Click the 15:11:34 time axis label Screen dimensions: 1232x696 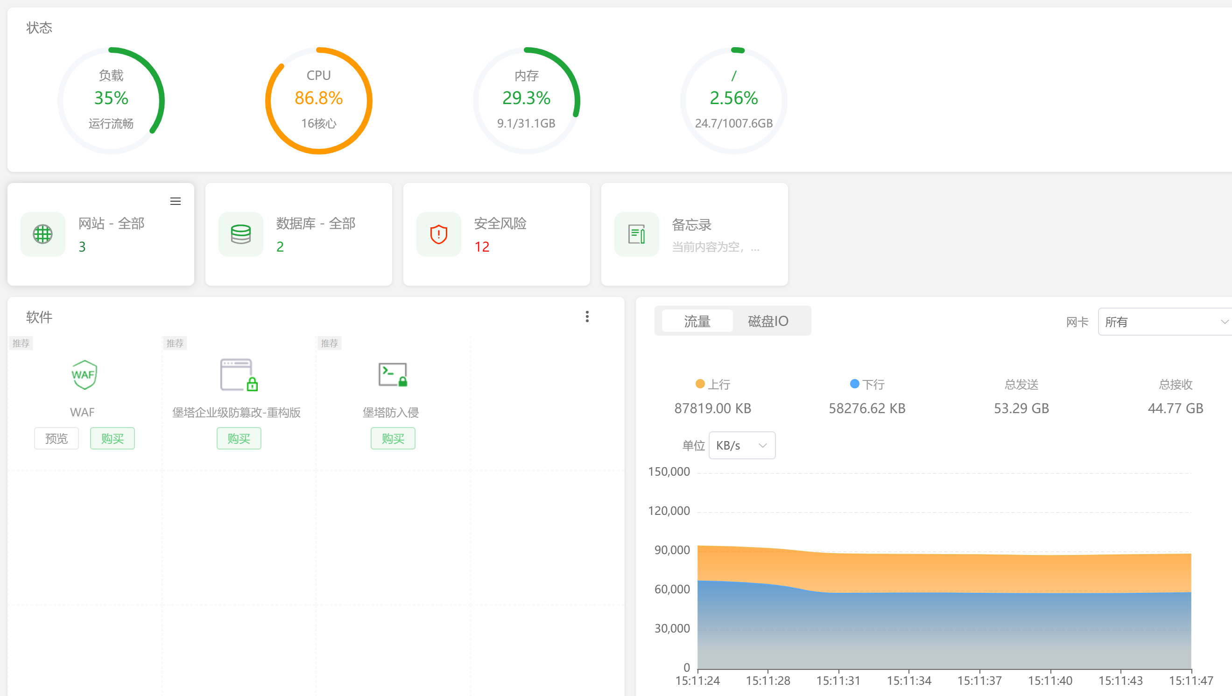(x=908, y=681)
